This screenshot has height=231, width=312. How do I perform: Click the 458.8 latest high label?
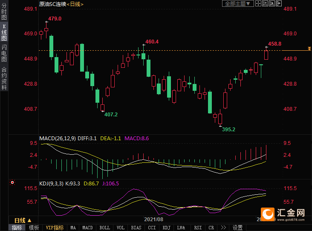[275, 44]
